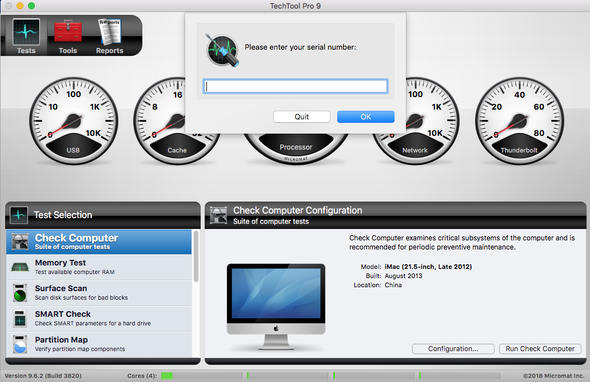Click the TechTool icon in serial dialog

[x=222, y=50]
